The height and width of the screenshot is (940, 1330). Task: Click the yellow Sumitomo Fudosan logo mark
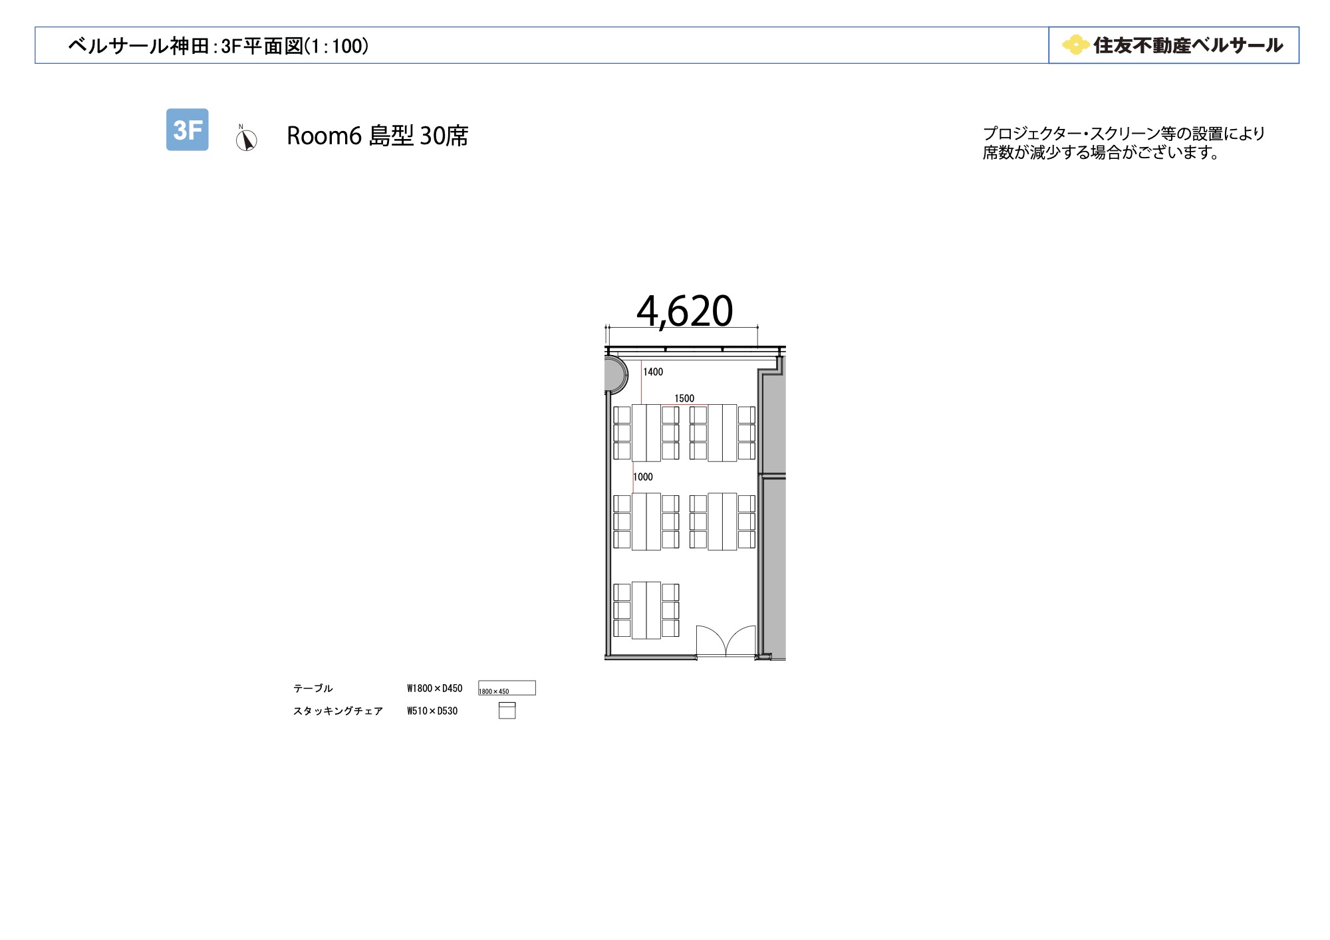click(1075, 45)
